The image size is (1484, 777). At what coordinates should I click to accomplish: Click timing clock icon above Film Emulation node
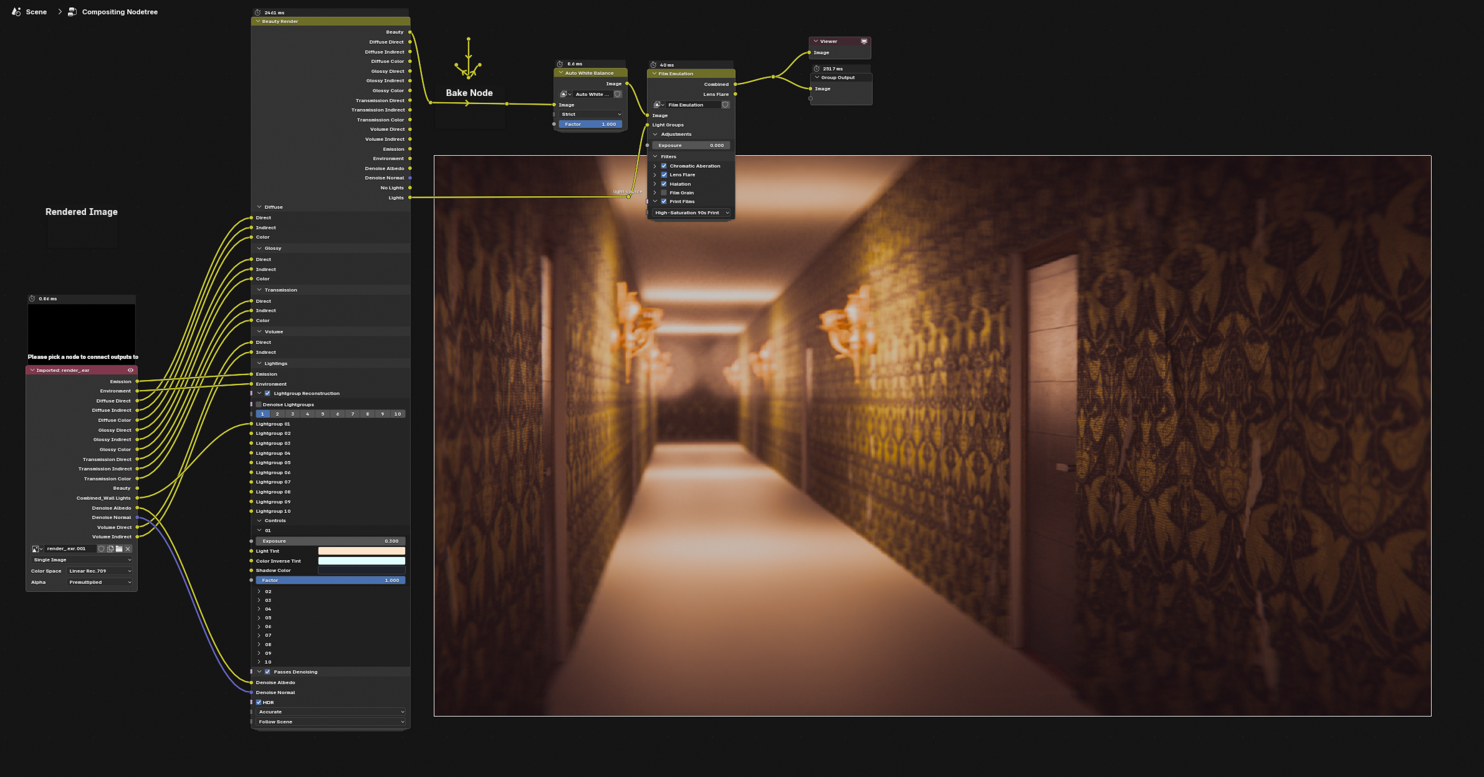point(653,65)
